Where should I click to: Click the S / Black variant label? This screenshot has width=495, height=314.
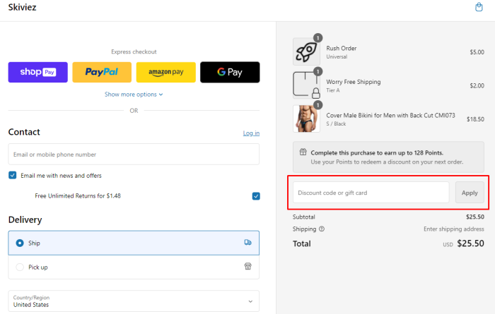click(x=336, y=123)
